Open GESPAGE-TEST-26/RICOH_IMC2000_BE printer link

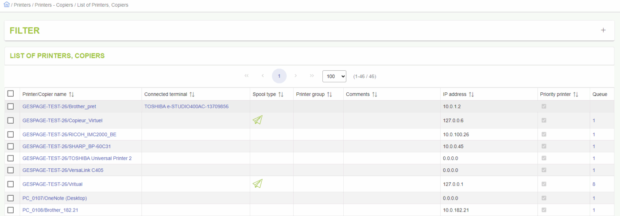[69, 134]
